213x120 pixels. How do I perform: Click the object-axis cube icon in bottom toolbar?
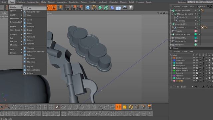(x=137, y=107)
